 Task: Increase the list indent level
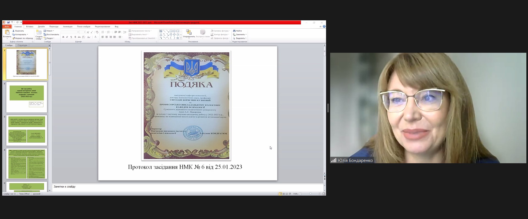(x=119, y=32)
